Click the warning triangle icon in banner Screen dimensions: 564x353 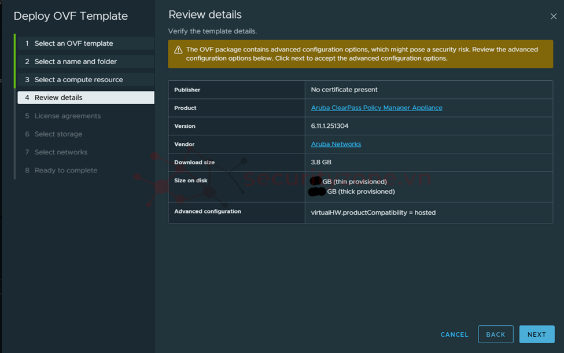[178, 50]
